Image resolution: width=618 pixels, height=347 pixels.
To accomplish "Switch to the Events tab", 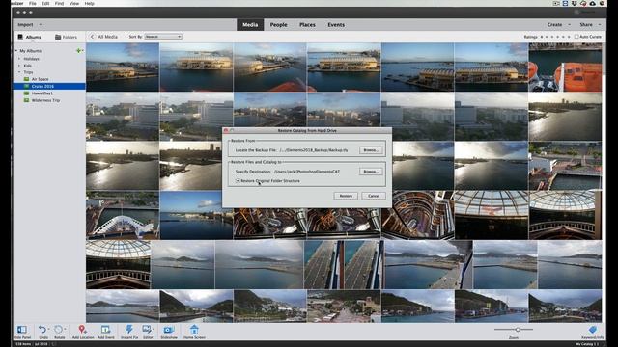I will click(x=336, y=25).
